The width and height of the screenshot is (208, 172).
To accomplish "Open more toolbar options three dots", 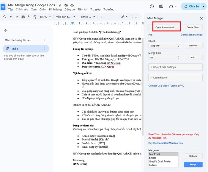I will (x=102, y=17).
